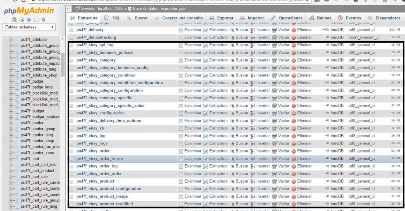The width and height of the screenshot is (405, 211).
Task: Click Estructura icon for ps47f_ebay_category
Action: [205, 61]
